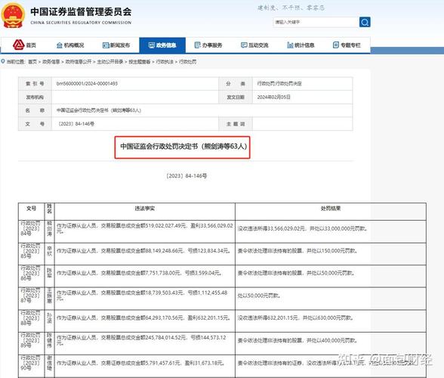This screenshot has height=378, width=444.
Task: Click document number 〔2023〕84-146号 in info table
Action: [76, 124]
